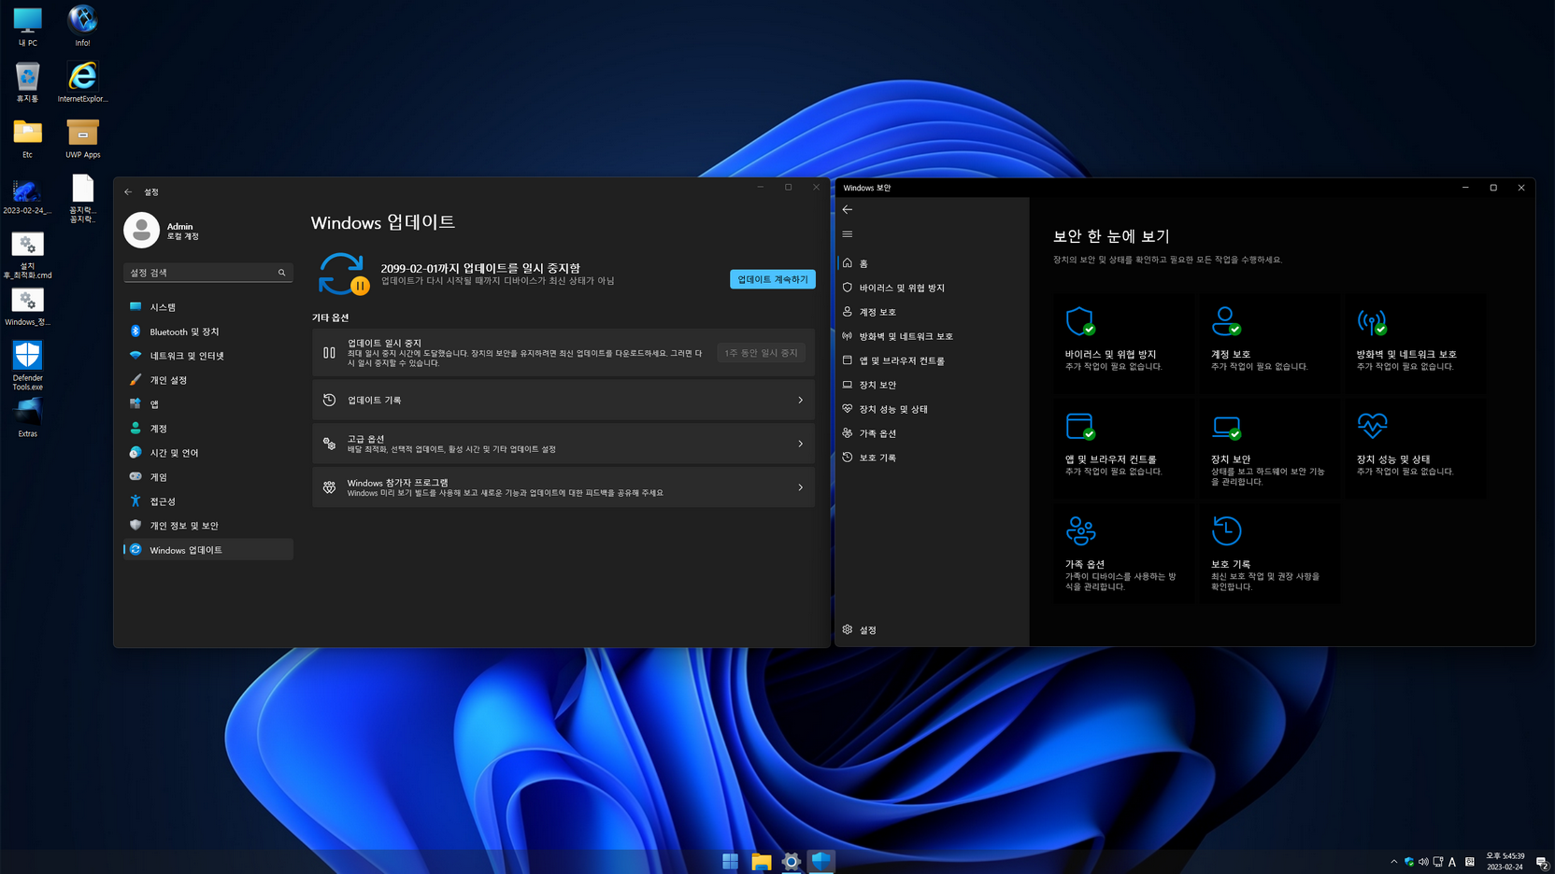Open 바이러스 및 위협 방지 in navigation list
The height and width of the screenshot is (874, 1555).
931,288
